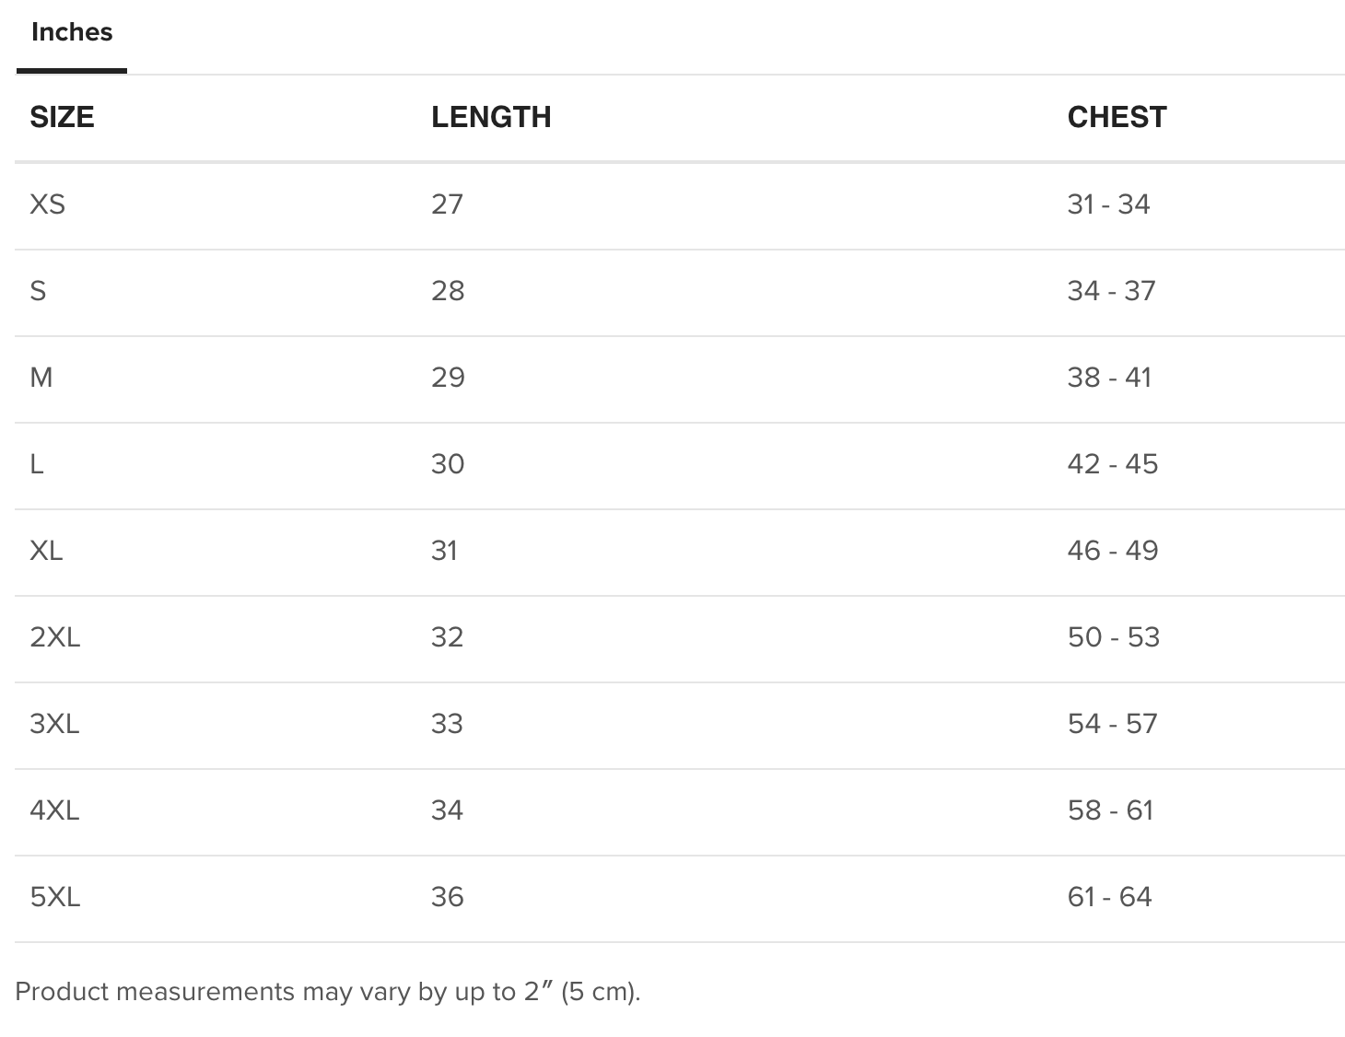This screenshot has height=1037, width=1345.
Task: Click the SIZE column header
Action: [x=62, y=117]
